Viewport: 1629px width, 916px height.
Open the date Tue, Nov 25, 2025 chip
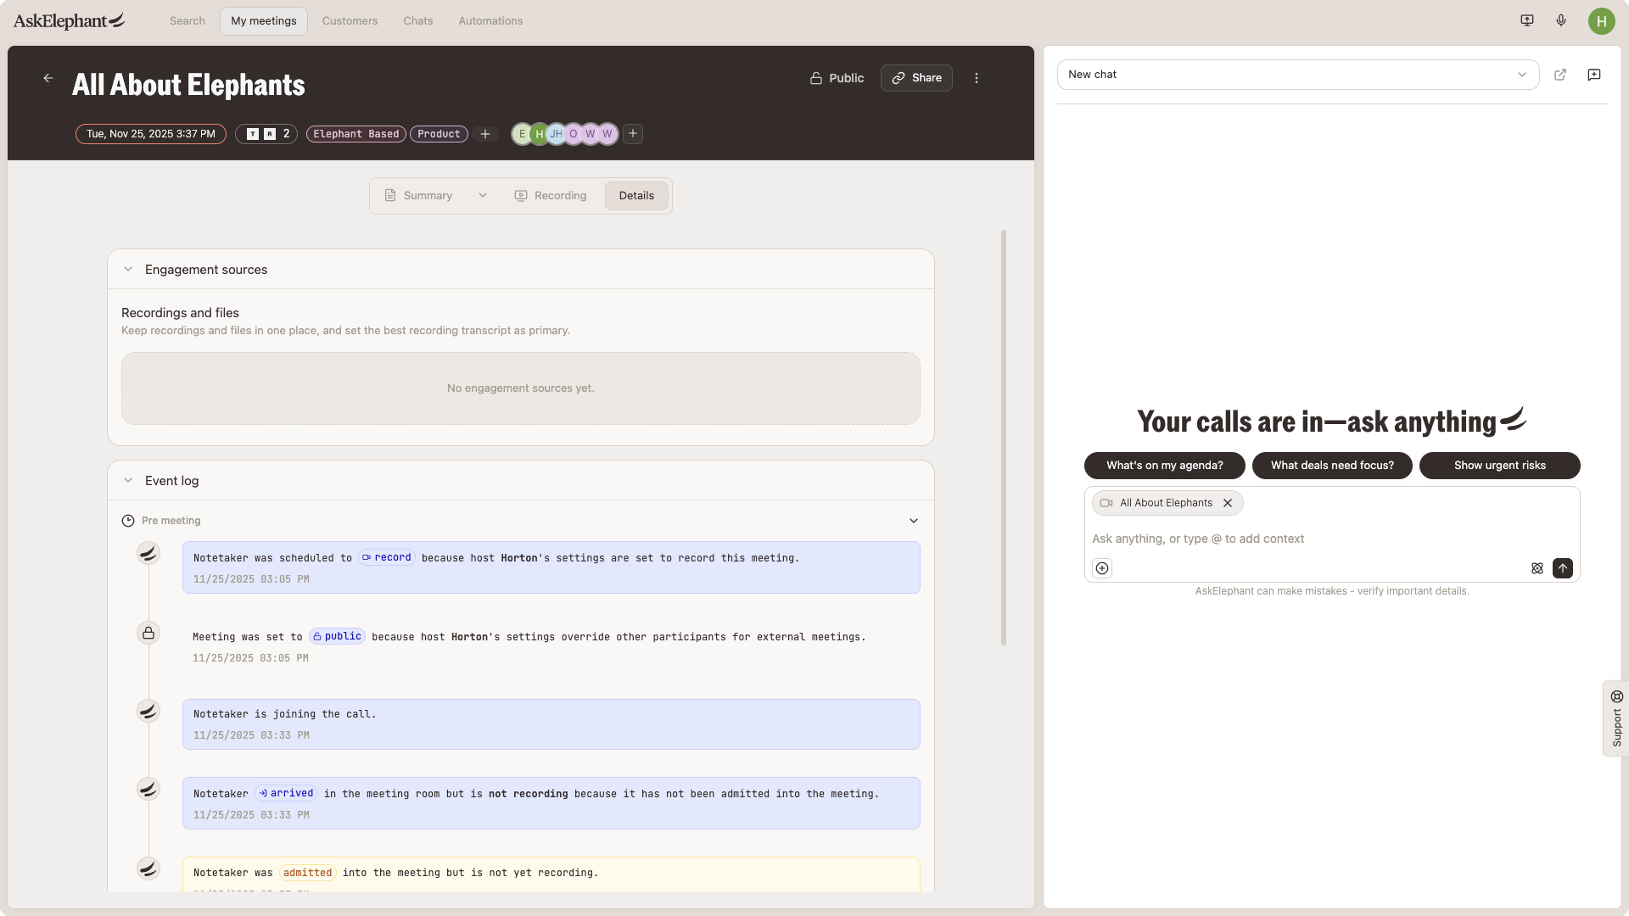click(x=151, y=134)
